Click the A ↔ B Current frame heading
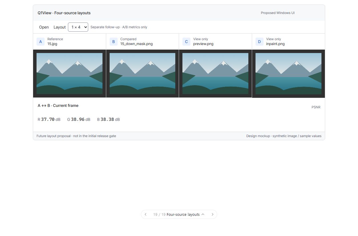 click(58, 105)
